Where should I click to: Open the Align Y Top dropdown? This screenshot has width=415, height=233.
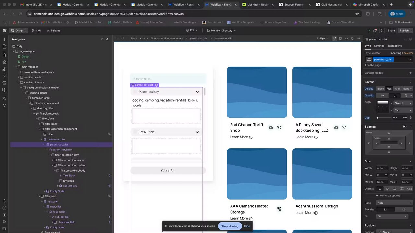[403, 110]
